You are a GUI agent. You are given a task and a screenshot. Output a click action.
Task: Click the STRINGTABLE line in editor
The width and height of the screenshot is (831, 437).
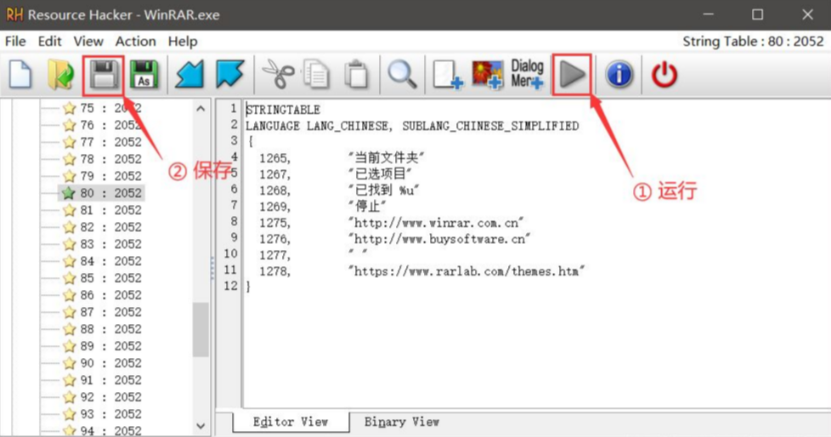(283, 110)
